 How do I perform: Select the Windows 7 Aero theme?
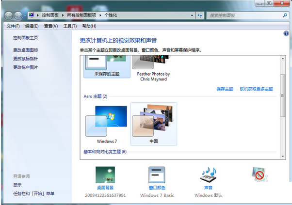click(x=106, y=124)
